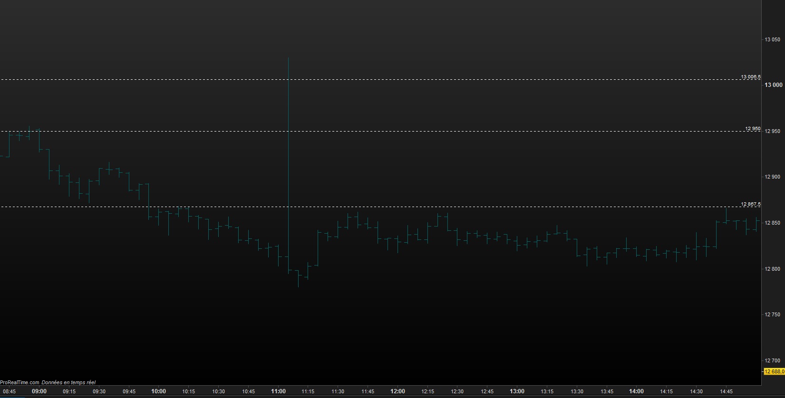Click the 14:15 time axis label
This screenshot has width=785, height=398.
667,392
